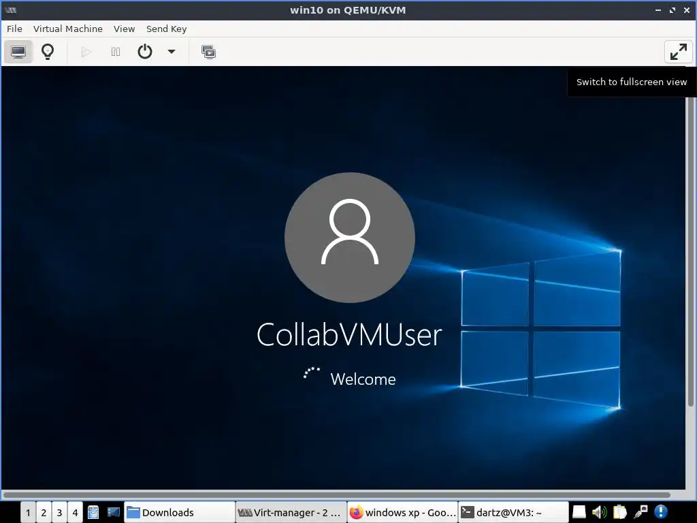Switch to dartz@VM3 terminal taskbar item

pos(514,512)
